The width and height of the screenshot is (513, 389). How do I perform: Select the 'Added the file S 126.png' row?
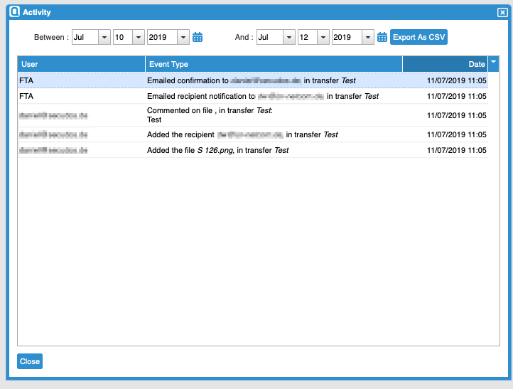point(253,150)
